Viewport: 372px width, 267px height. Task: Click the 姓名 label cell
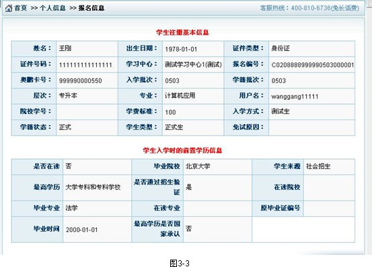coord(34,48)
